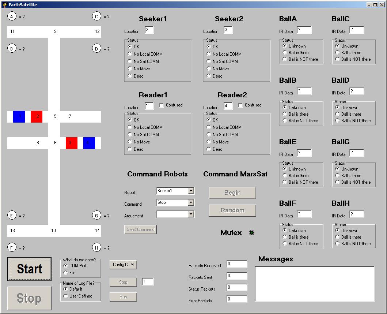Click the Mutex indicator light
387x314 pixels.
coord(251,233)
